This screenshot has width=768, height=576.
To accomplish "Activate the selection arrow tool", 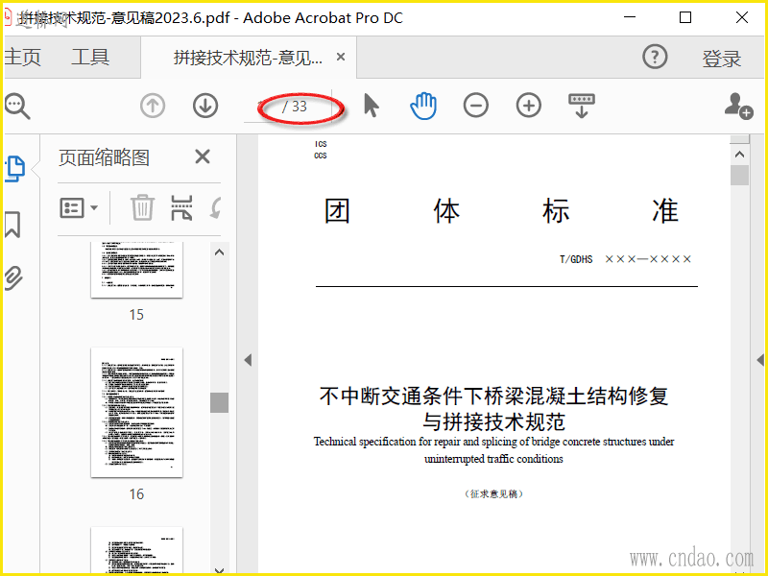I will pos(372,106).
